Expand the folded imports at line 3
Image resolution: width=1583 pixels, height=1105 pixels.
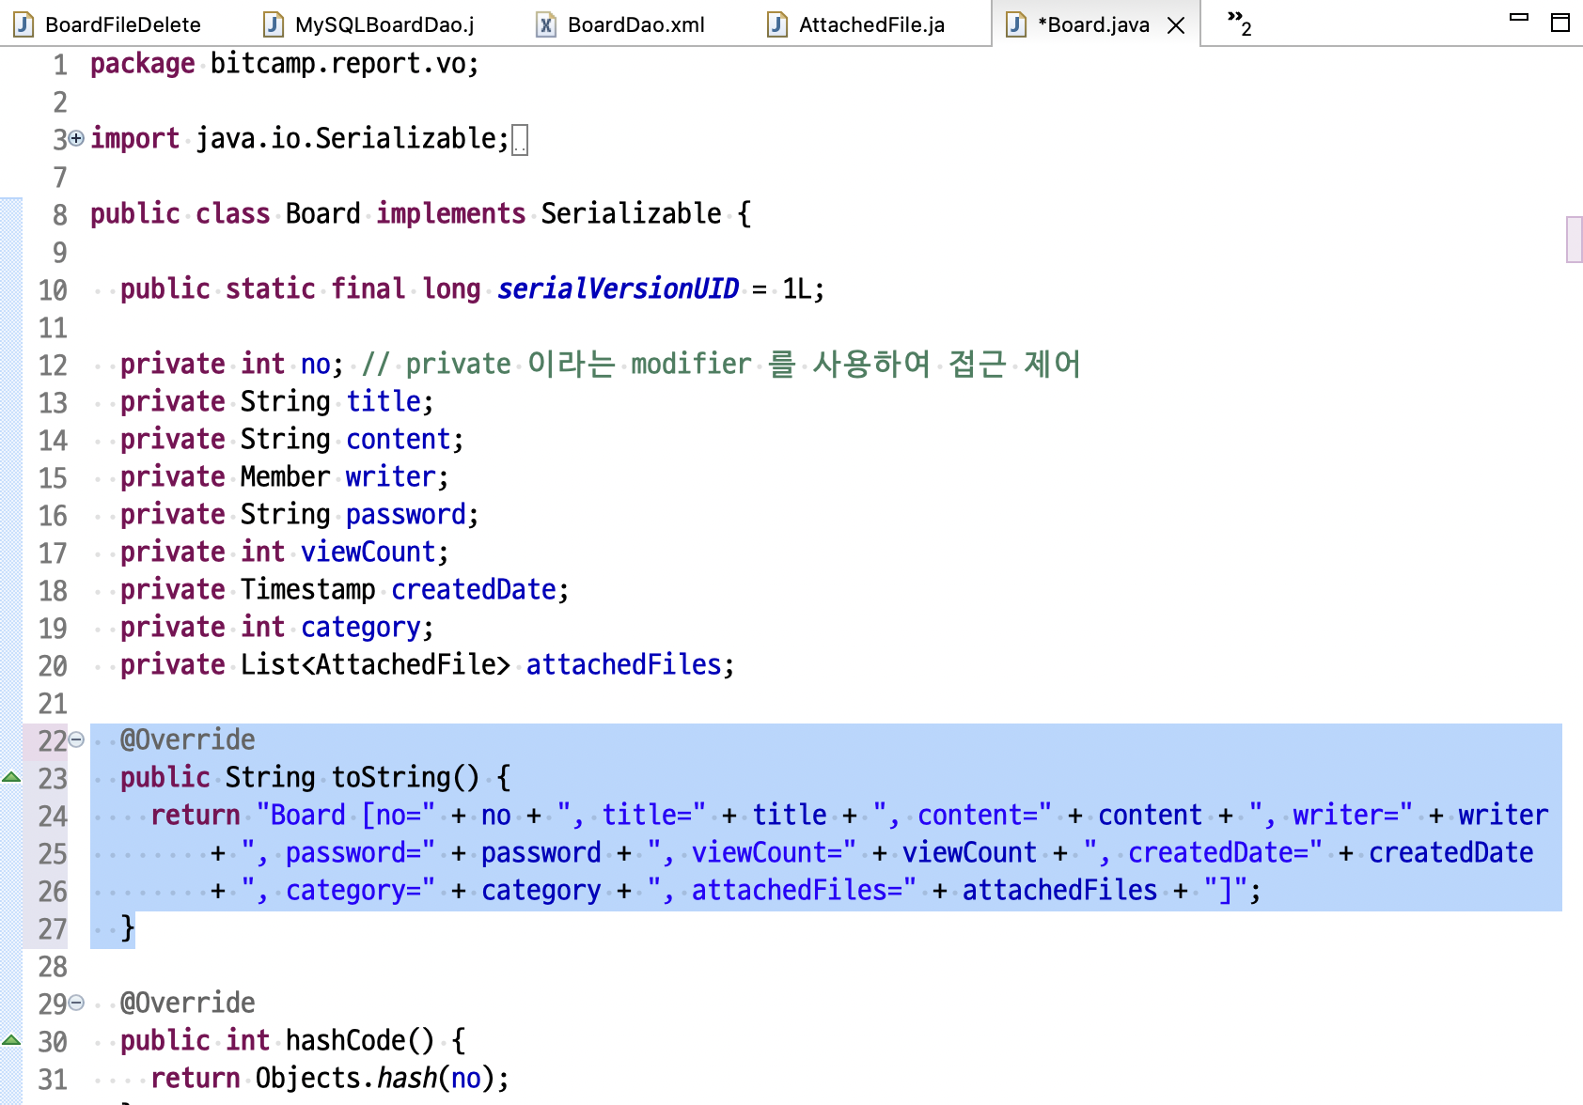click(x=76, y=138)
